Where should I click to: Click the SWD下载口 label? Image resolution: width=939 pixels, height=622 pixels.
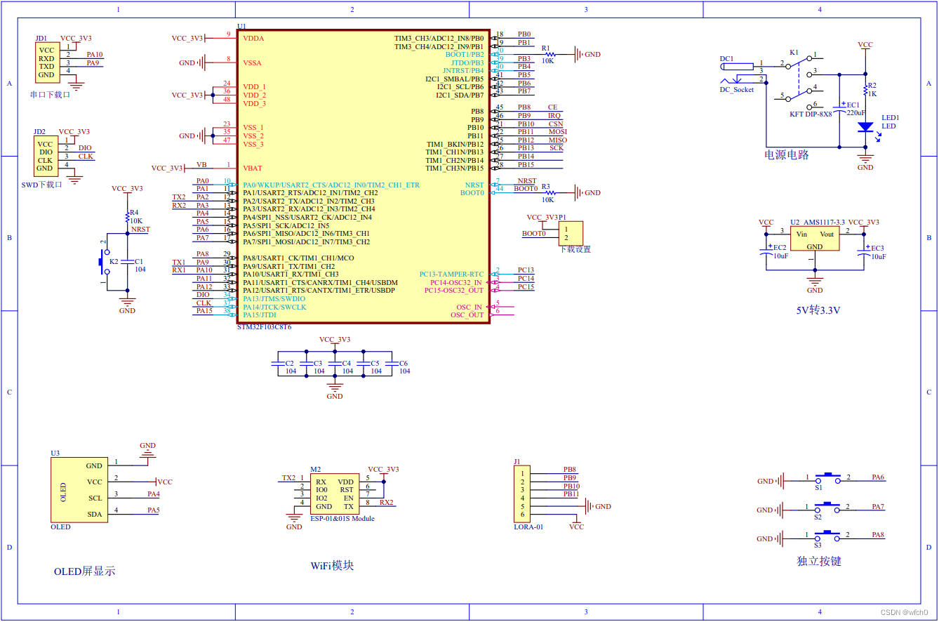click(x=42, y=185)
